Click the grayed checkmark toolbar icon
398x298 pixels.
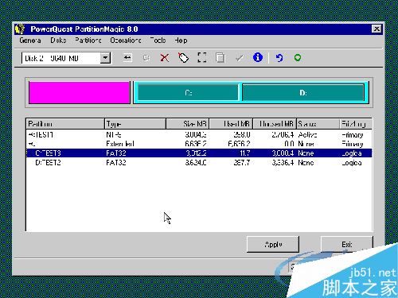[x=240, y=57]
